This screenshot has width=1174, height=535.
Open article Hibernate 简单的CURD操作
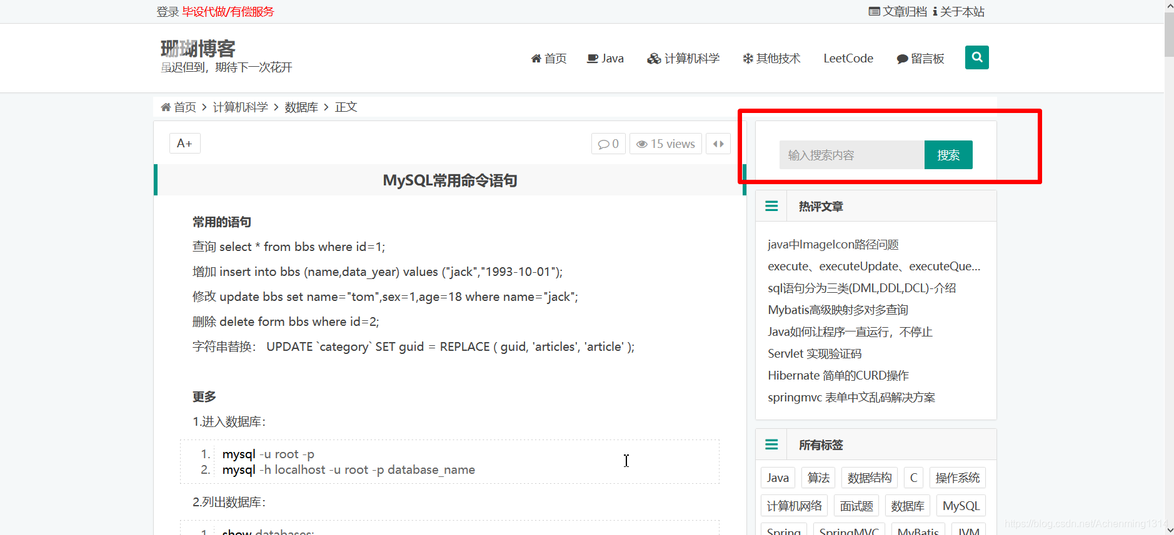[838, 375]
